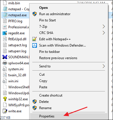Select the regedit.exe file name
The image size is (113, 120).
point(17,33)
